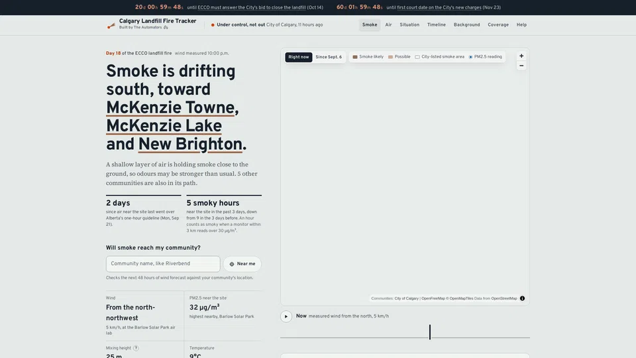Follow the McKenzie Lake headline link
Viewport: 636px width, 358px height.
(x=164, y=126)
